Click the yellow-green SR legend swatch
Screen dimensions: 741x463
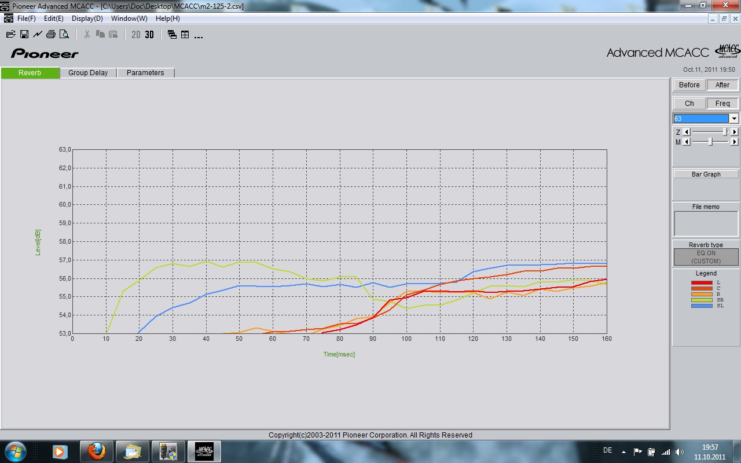(702, 300)
